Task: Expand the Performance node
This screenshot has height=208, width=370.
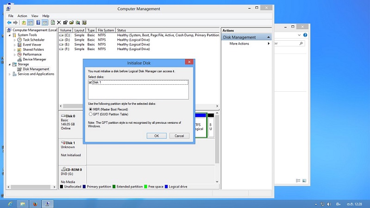Action: pyautogui.click(x=15, y=55)
